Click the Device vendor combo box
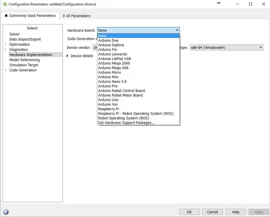 95,47
